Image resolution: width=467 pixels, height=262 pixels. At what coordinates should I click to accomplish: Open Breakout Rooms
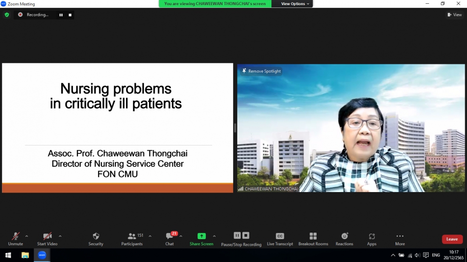[313, 239]
